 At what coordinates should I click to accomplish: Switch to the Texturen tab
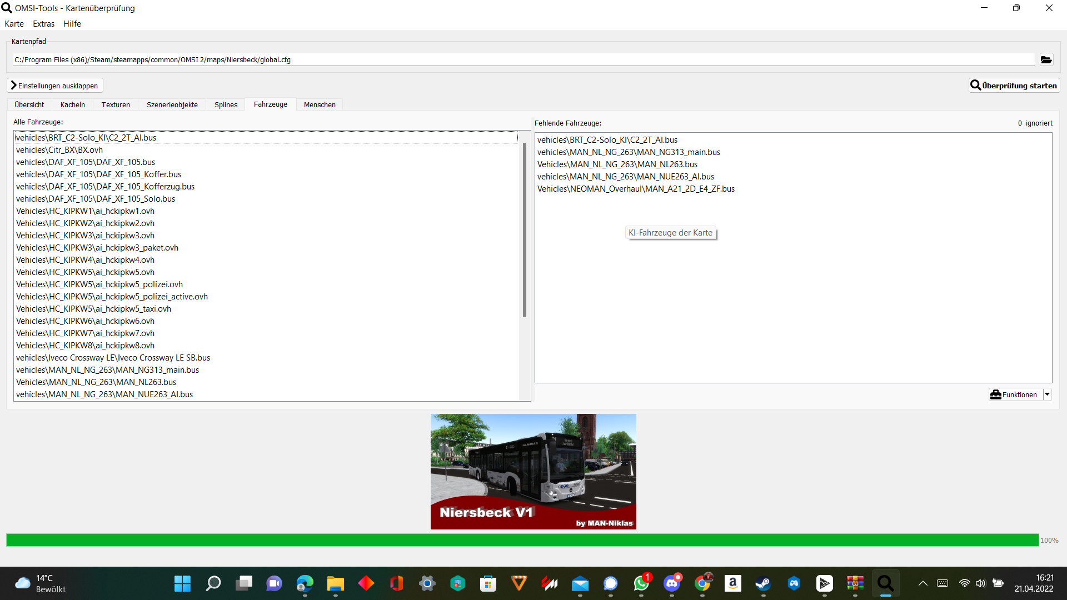click(x=116, y=104)
